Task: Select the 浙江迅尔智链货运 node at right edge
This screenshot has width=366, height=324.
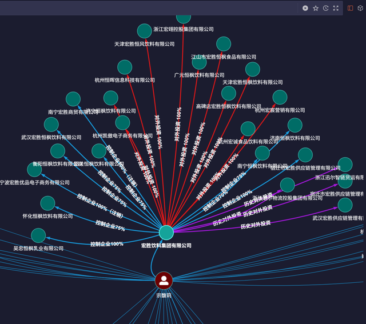Action: [345, 165]
